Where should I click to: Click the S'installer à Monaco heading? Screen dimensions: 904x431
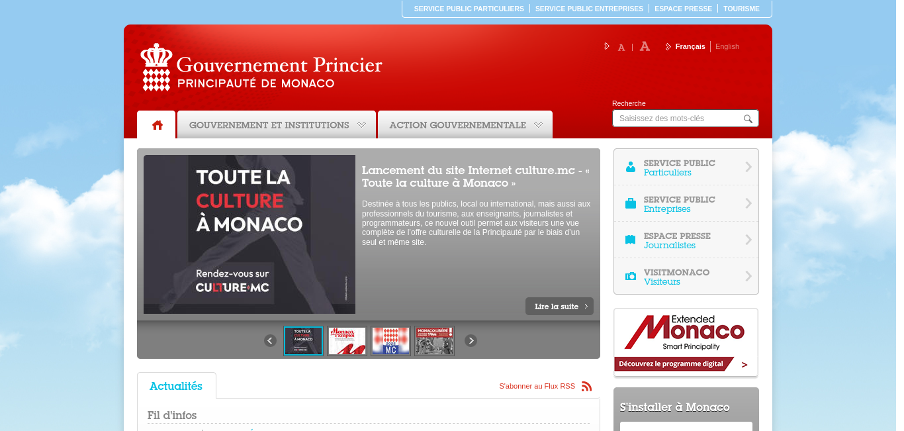674,407
